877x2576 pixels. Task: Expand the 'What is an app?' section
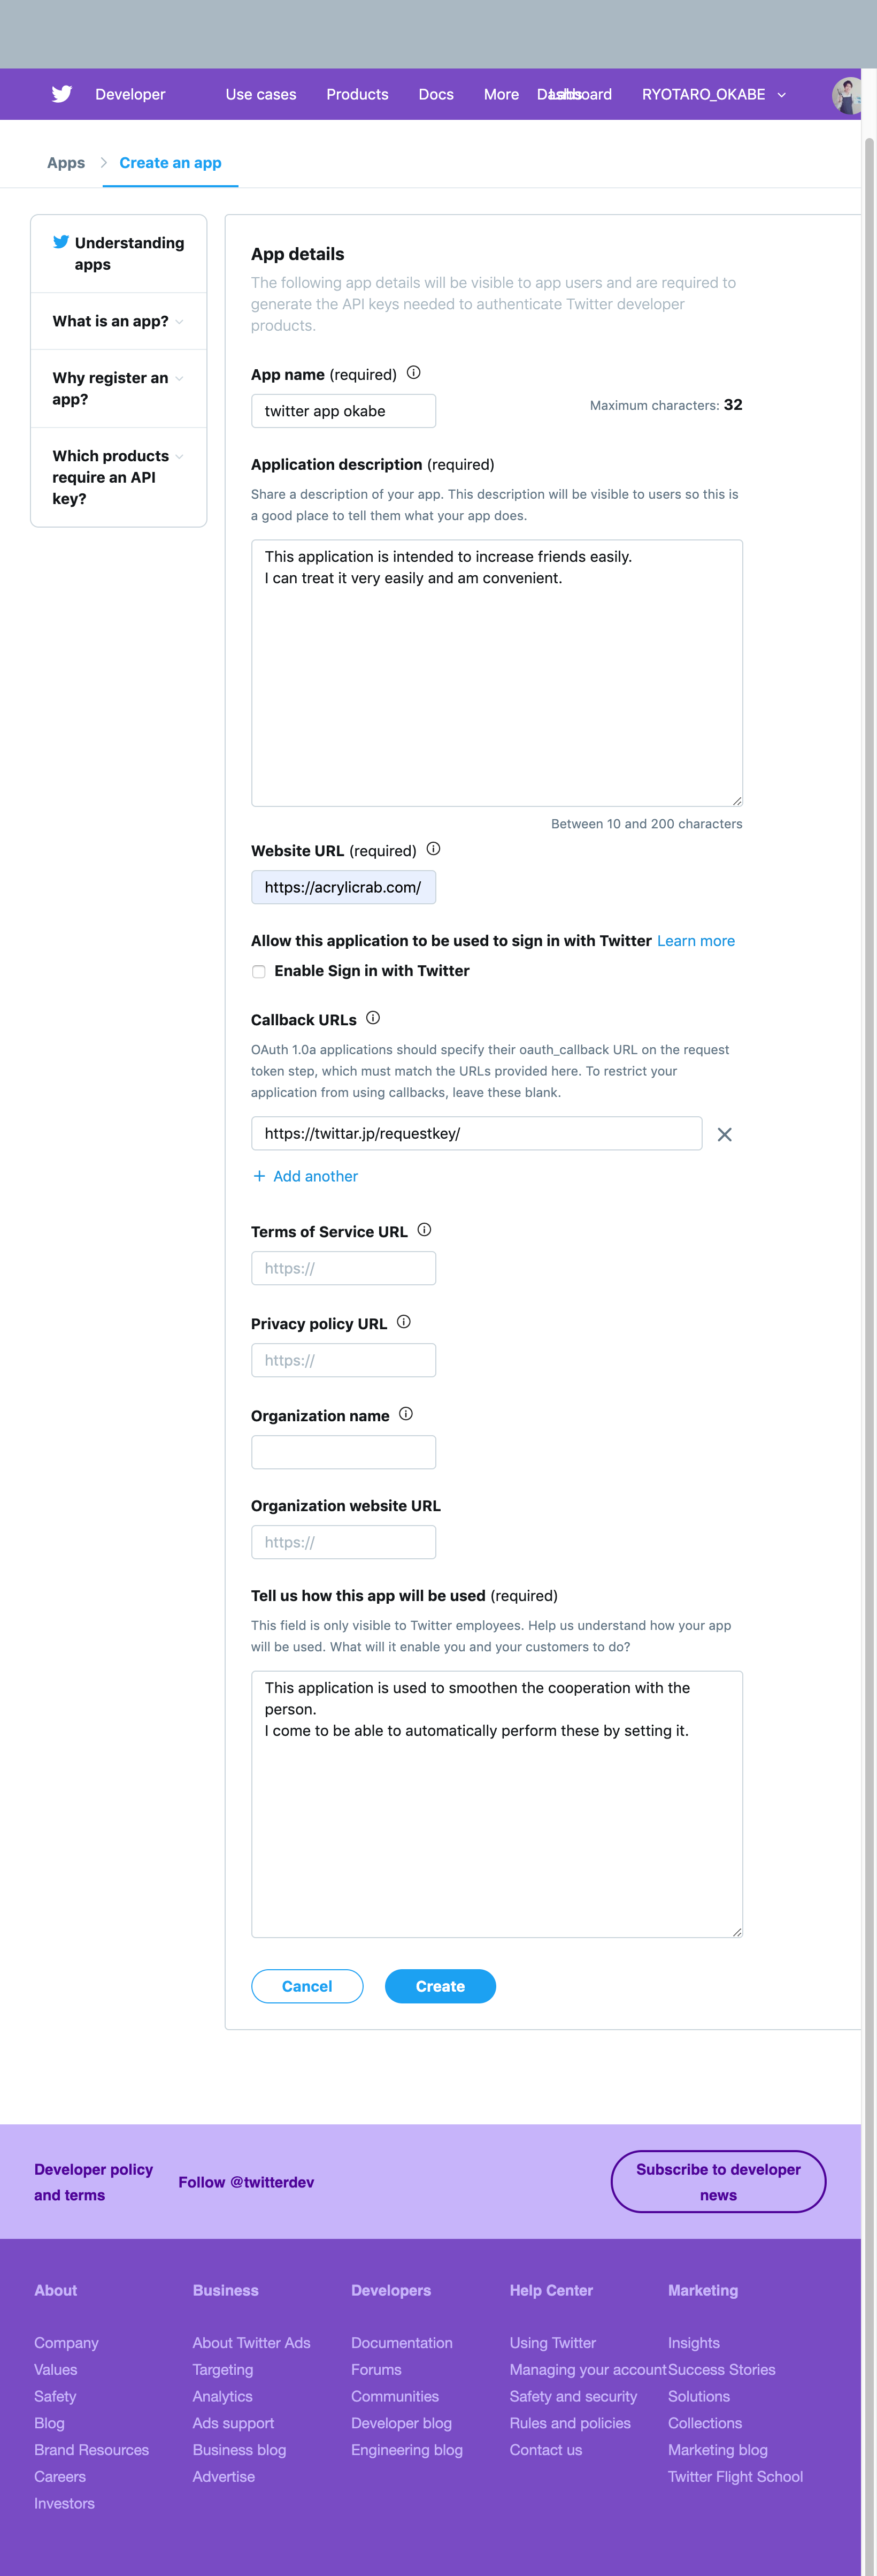(118, 321)
